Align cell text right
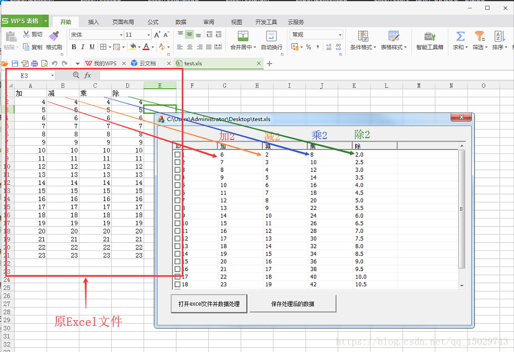The image size is (514, 352). pos(200,47)
